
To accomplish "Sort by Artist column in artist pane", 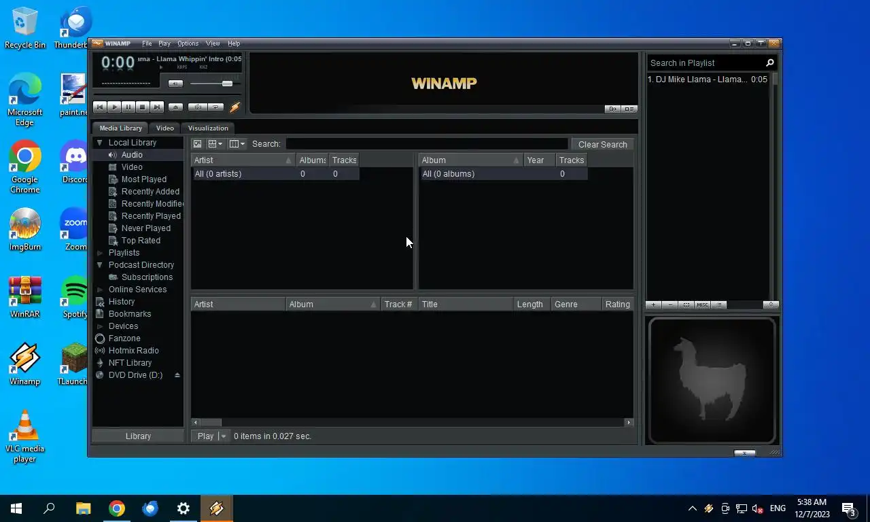I will 243,160.
